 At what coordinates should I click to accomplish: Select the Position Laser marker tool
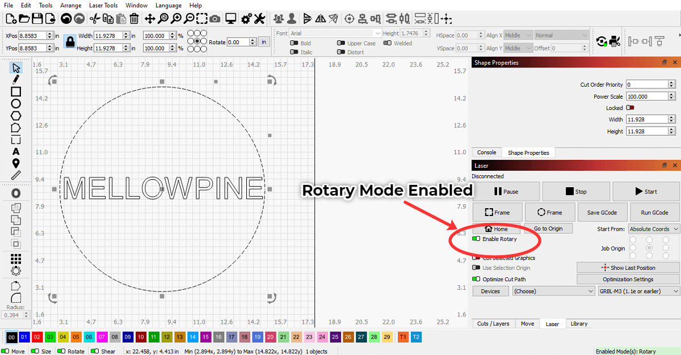coord(16,163)
